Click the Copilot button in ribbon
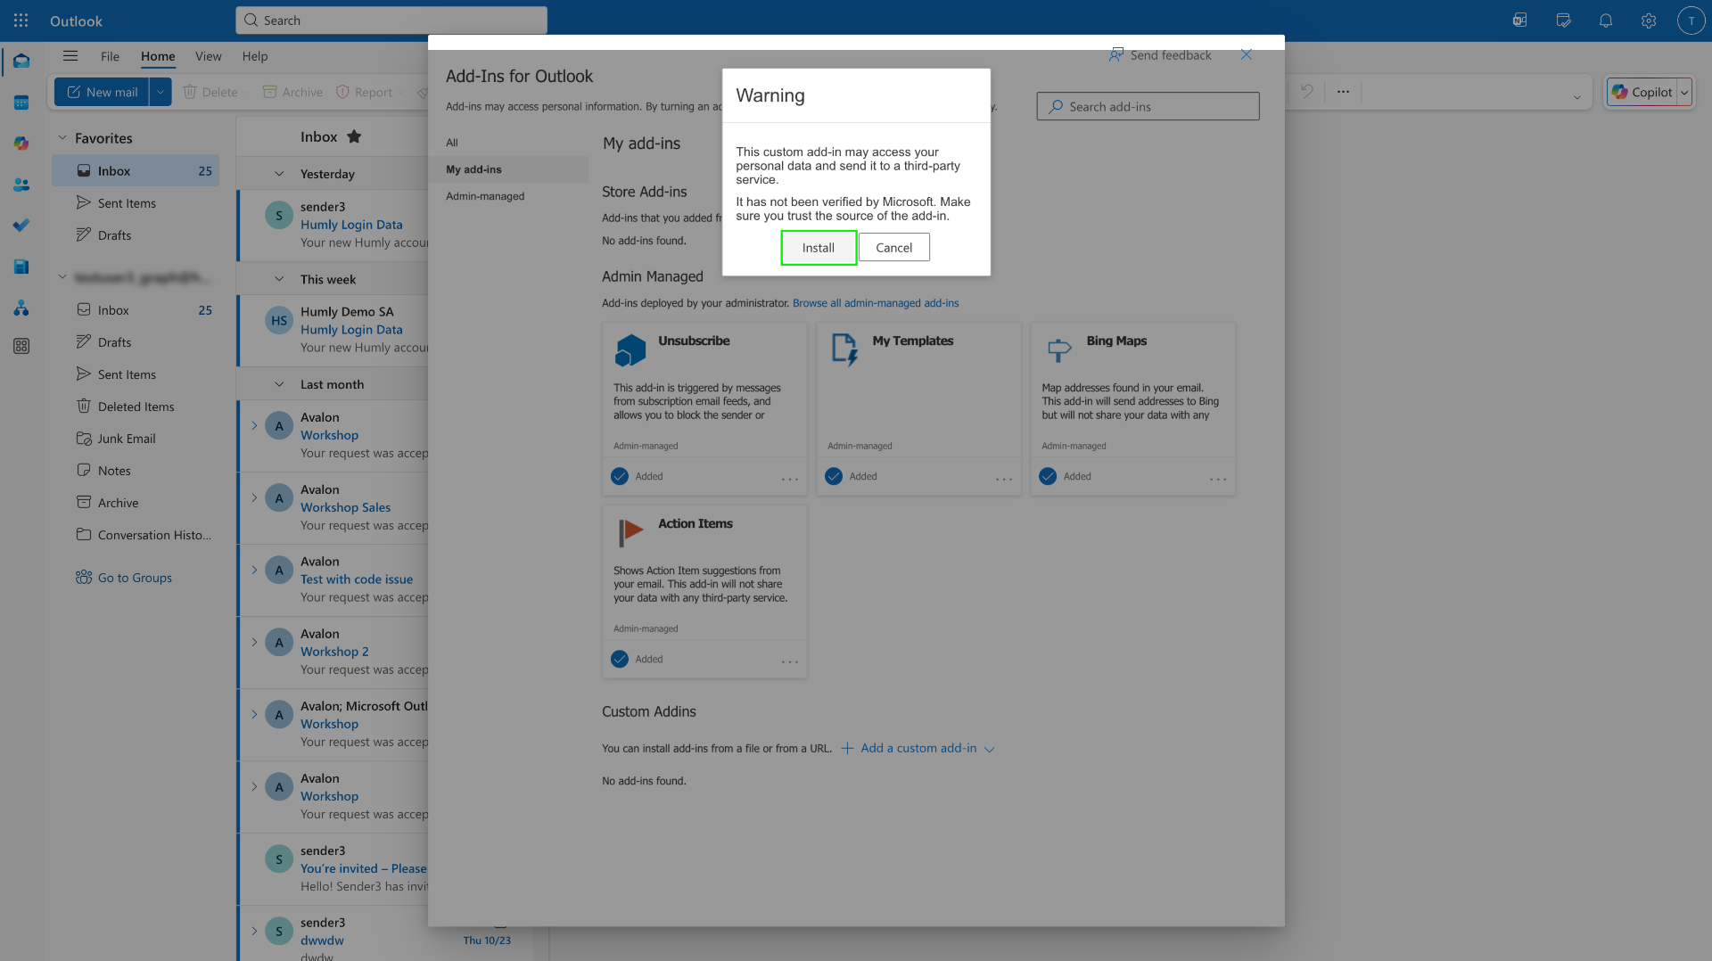Screen dimensions: 1712x961 tap(1642, 92)
